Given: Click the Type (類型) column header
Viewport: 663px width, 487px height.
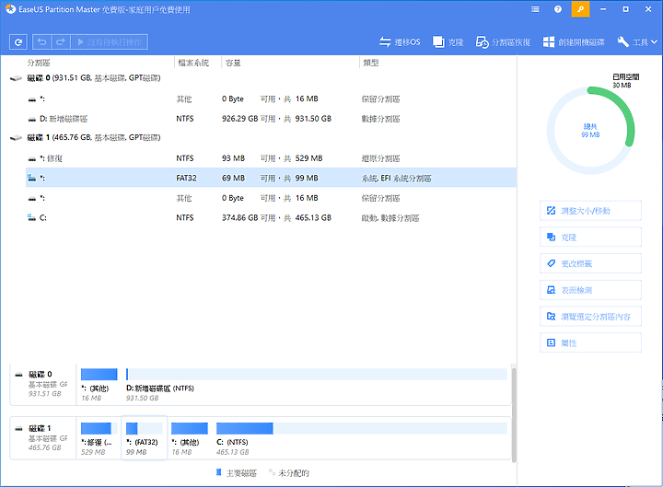Looking at the screenshot, I should [371, 63].
